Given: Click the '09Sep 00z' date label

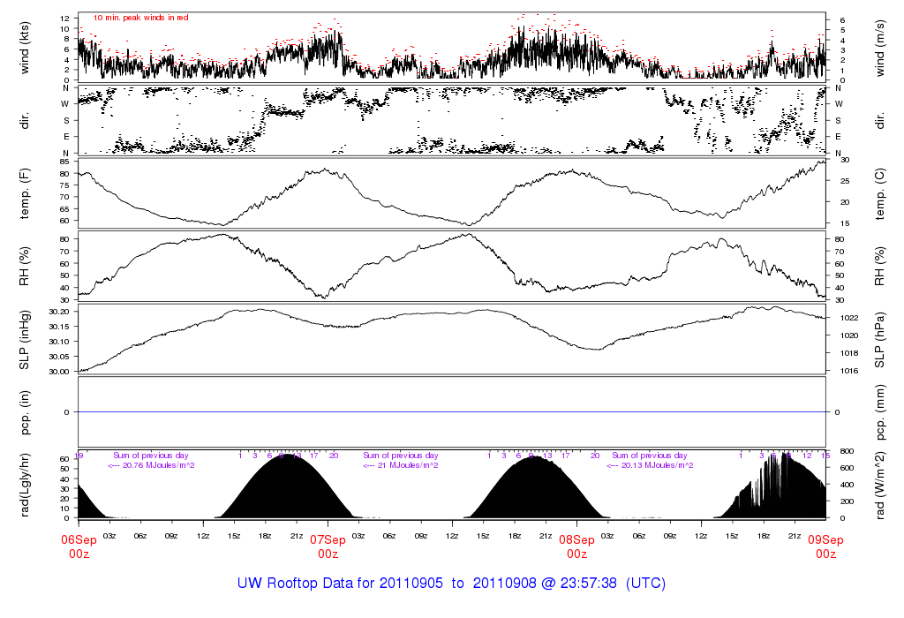Looking at the screenshot, I should tap(825, 546).
